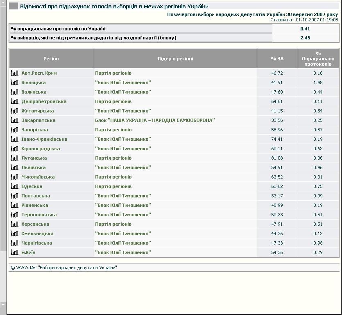
Task: Click the Лідер в регіоні column header
Action: (x=175, y=59)
